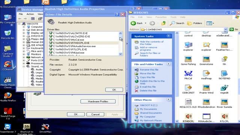Select the RTHDCPL speaker icon in WINDOWS folder

click(x=188, y=116)
